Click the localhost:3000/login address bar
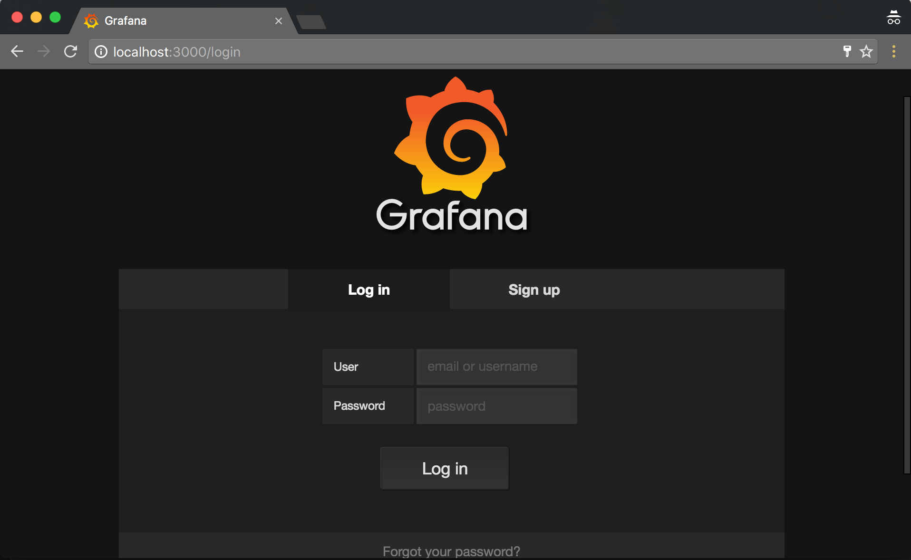Image resolution: width=911 pixels, height=560 pixels. point(483,51)
